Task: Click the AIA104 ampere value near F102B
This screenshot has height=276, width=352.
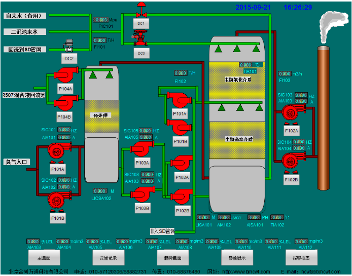Action: click(299, 148)
